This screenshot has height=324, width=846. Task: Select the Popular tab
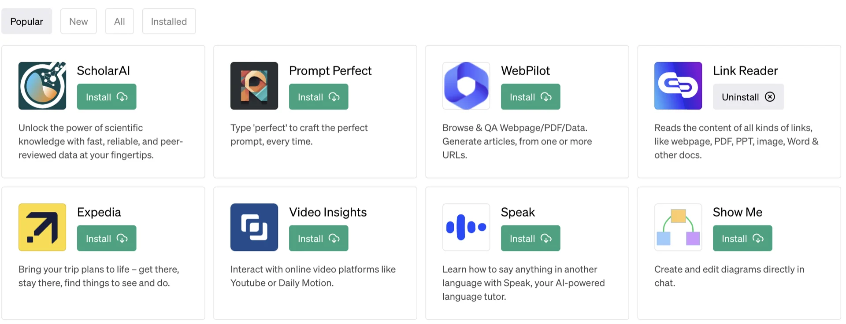(x=27, y=22)
